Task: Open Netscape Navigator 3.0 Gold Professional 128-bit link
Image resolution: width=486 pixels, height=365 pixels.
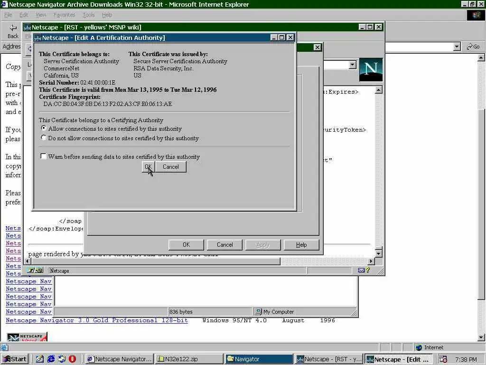Action: click(97, 320)
